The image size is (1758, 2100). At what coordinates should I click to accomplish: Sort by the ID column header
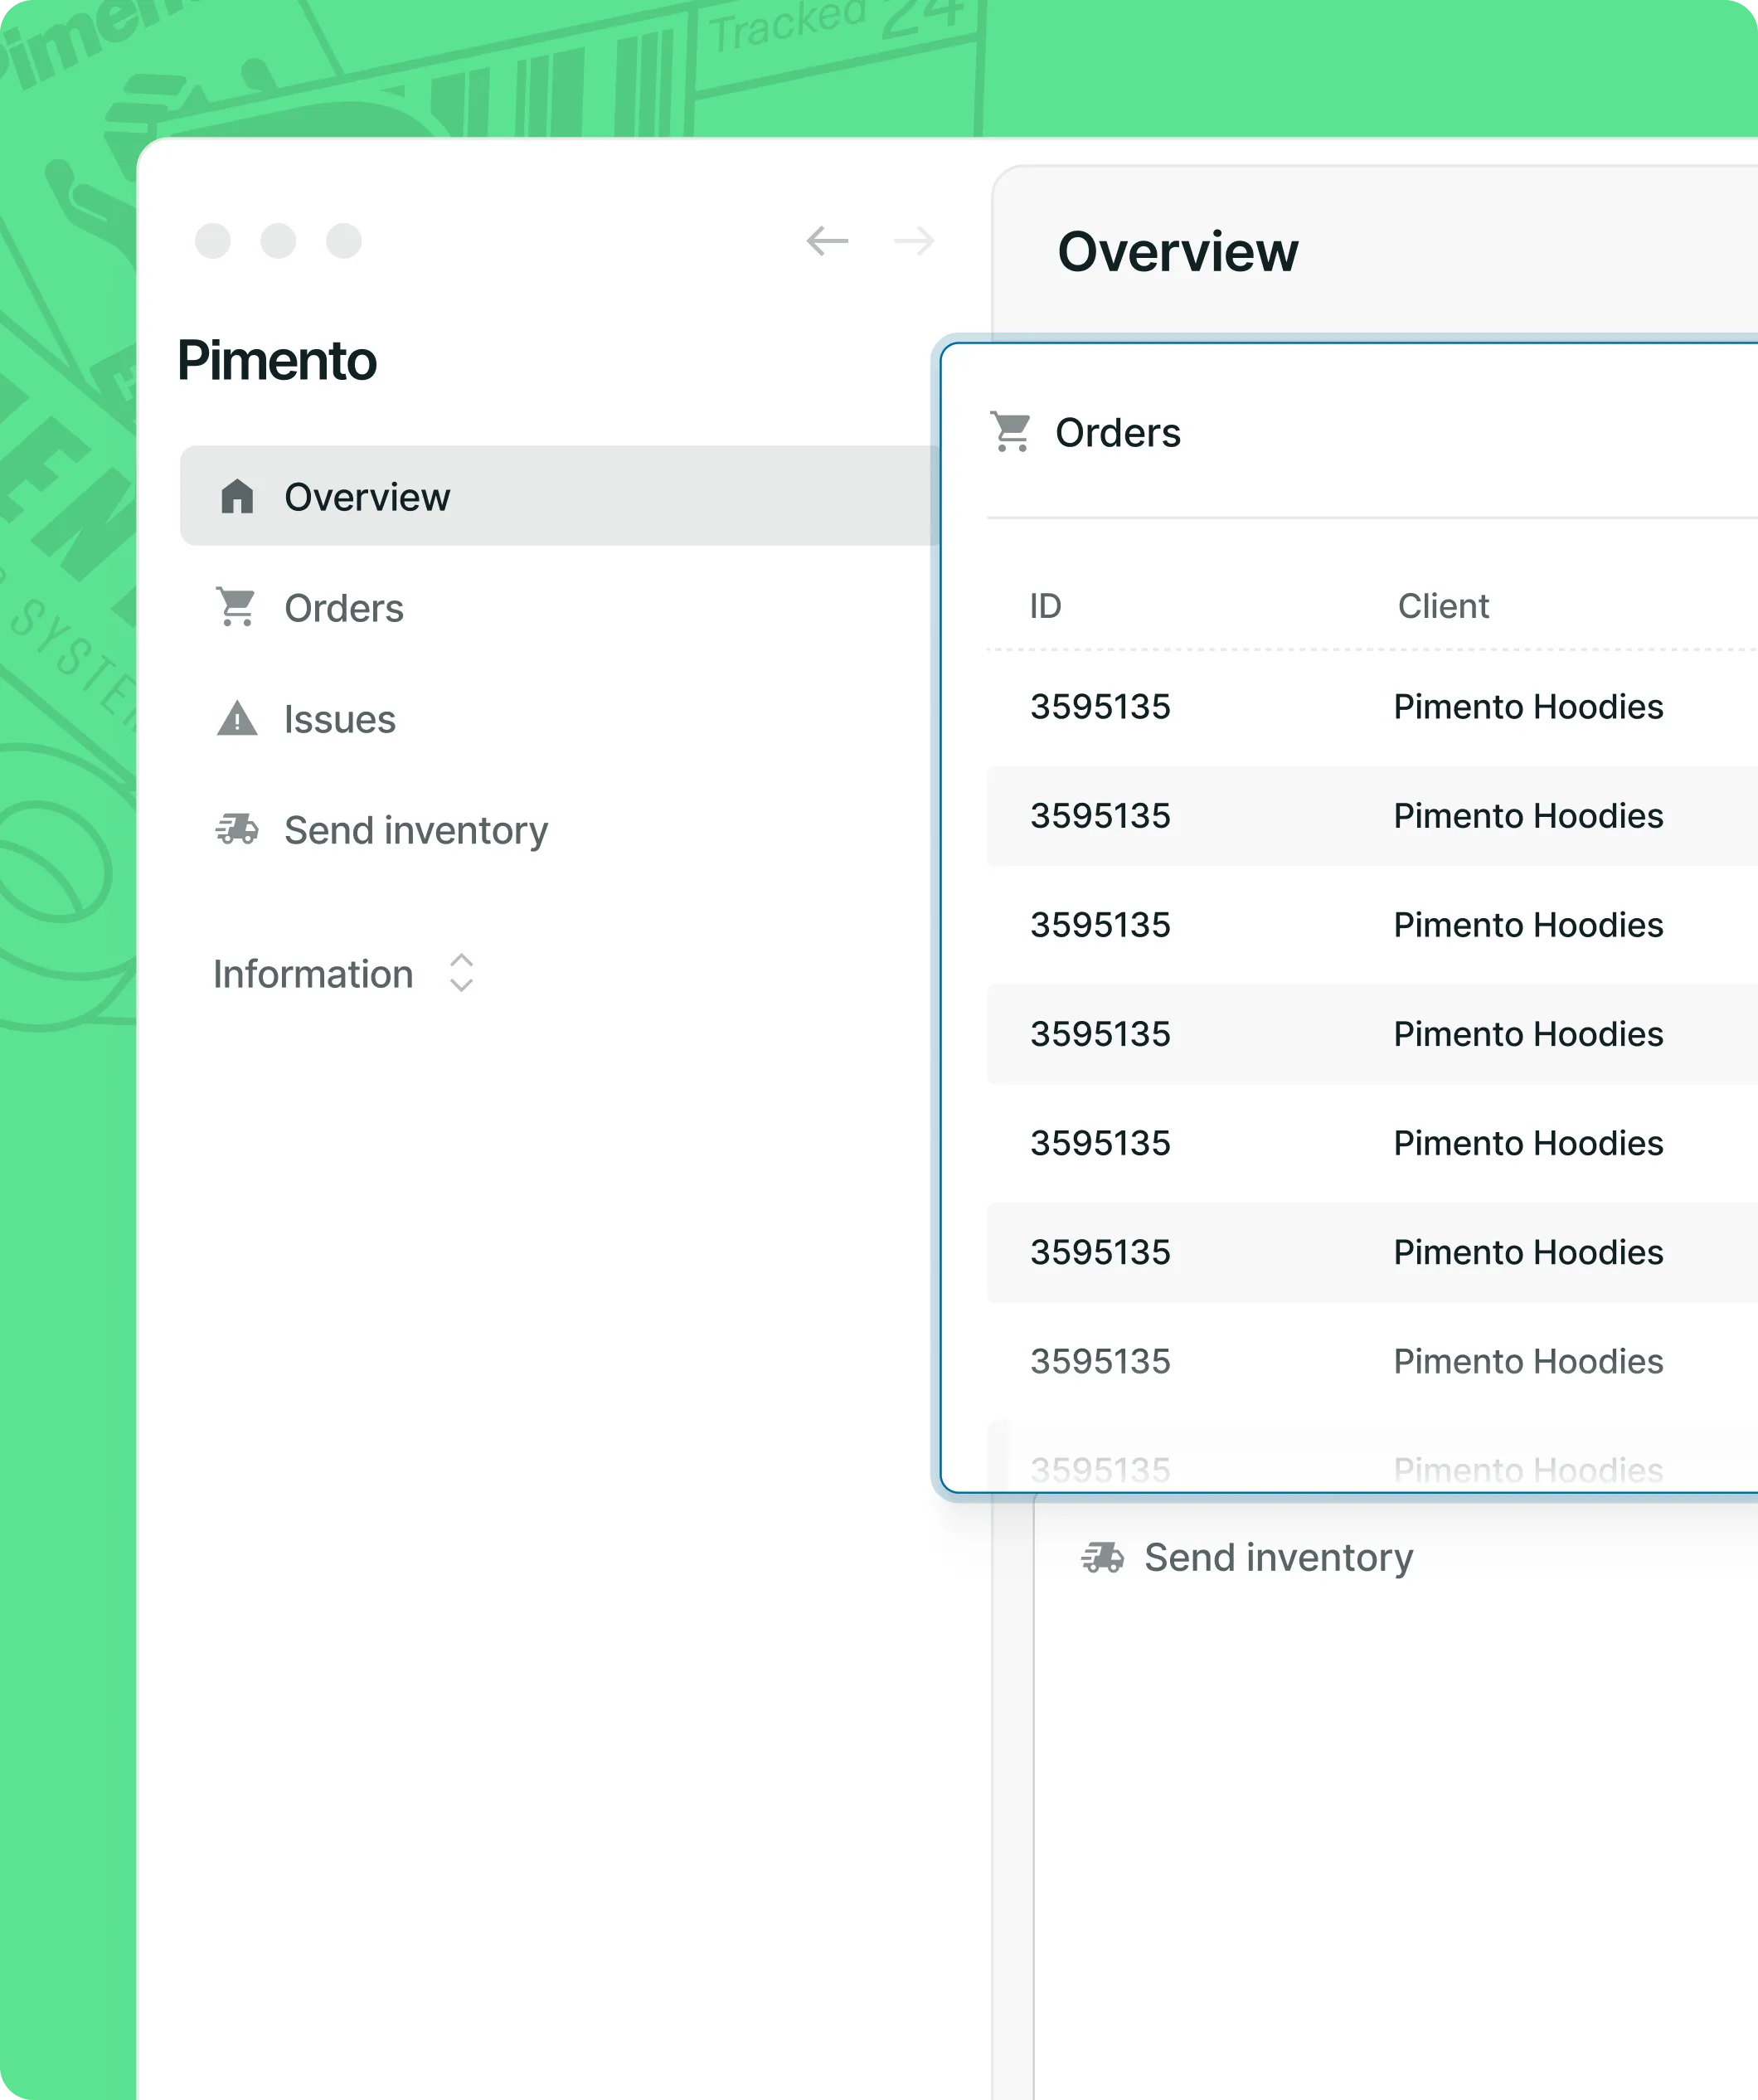click(x=1045, y=606)
